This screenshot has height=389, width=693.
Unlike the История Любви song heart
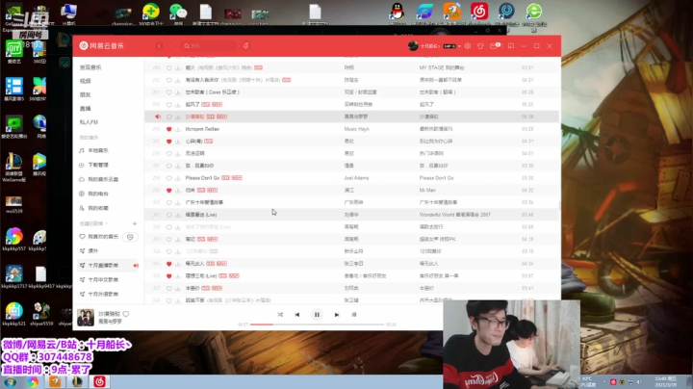point(168,129)
